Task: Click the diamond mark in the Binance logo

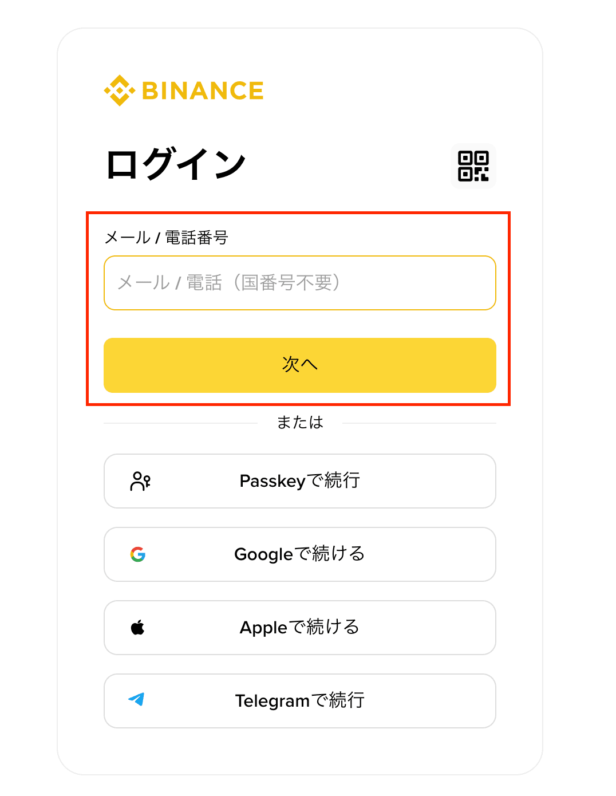Action: pos(119,89)
